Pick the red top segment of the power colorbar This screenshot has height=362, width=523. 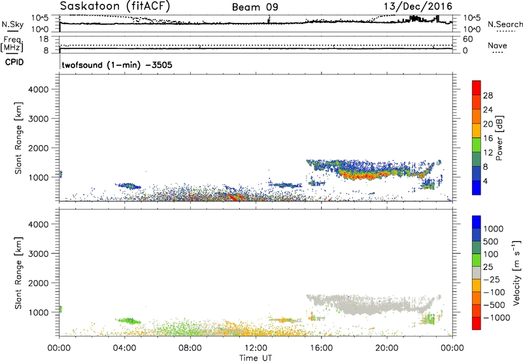click(477, 88)
